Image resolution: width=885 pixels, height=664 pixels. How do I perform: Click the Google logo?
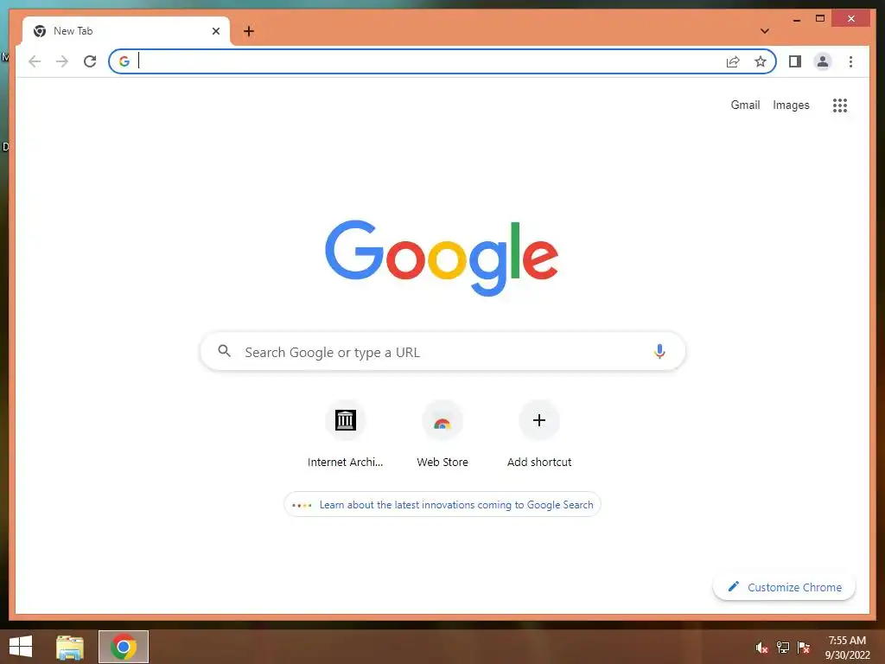442,258
